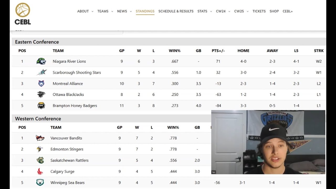Click Ottawa BlackJacks team logo
Image resolution: width=336 pixels, height=189 pixels.
(41, 94)
